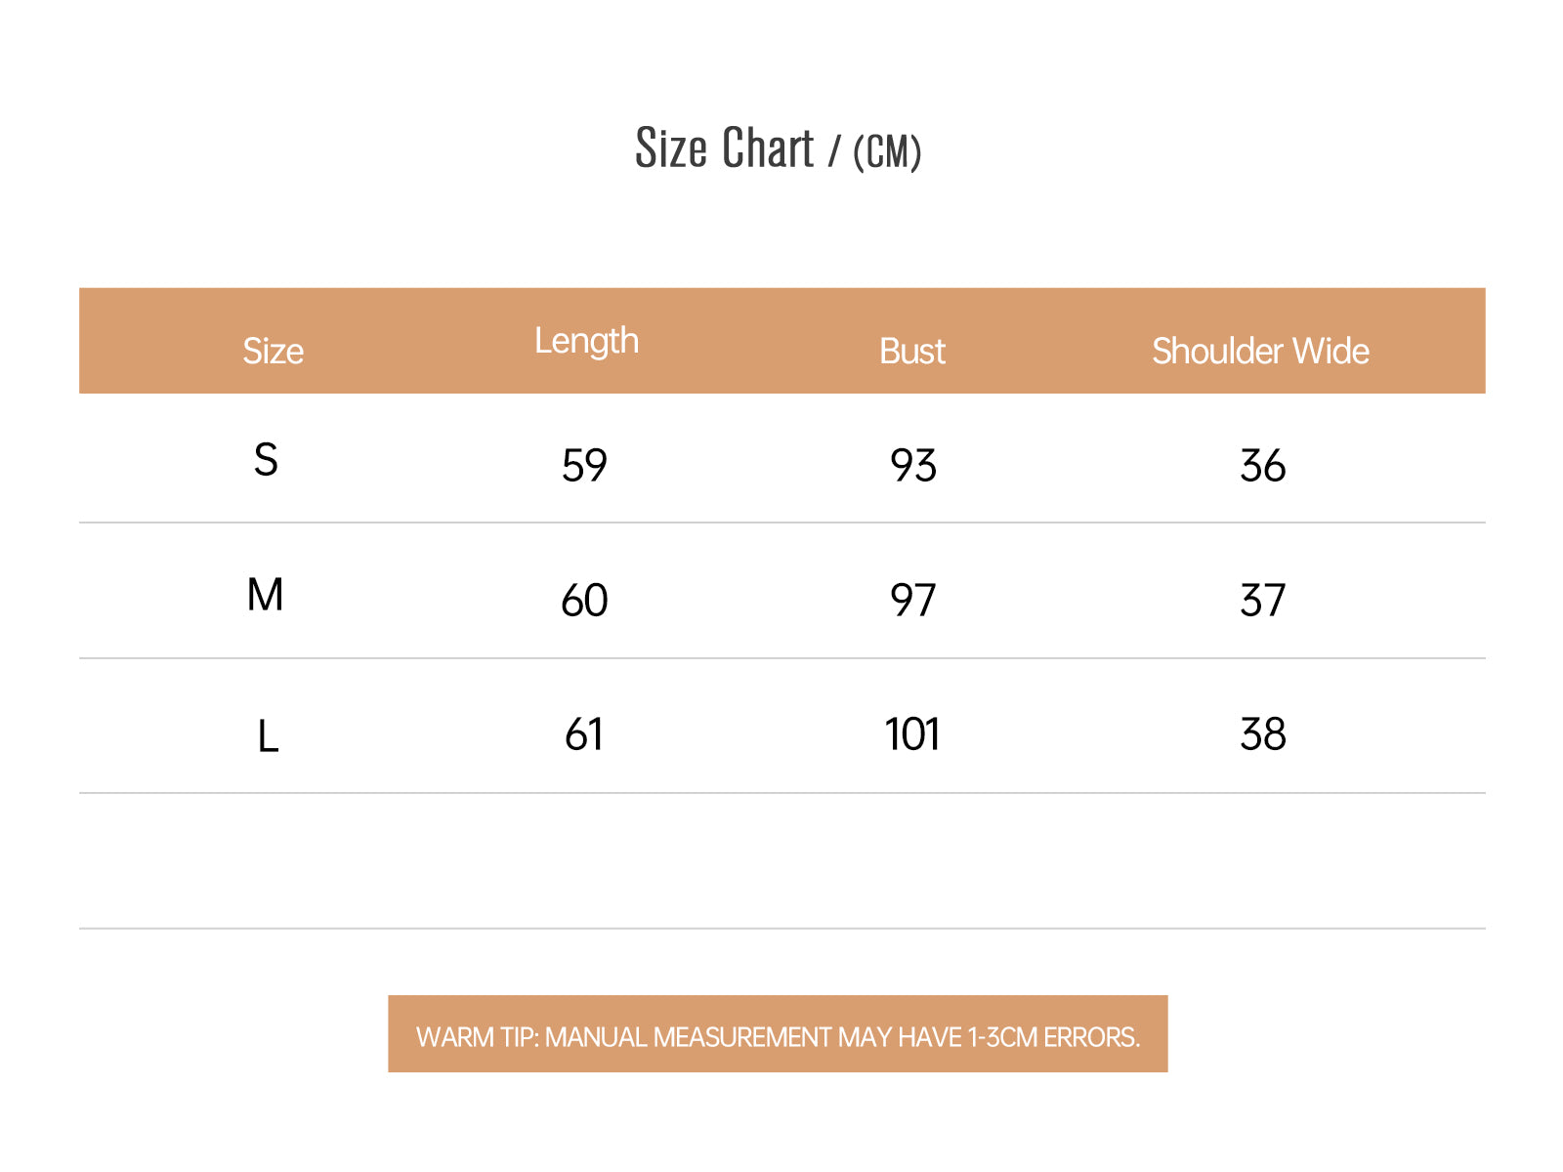Select length value 60
This screenshot has width=1563, height=1172.
(x=584, y=600)
